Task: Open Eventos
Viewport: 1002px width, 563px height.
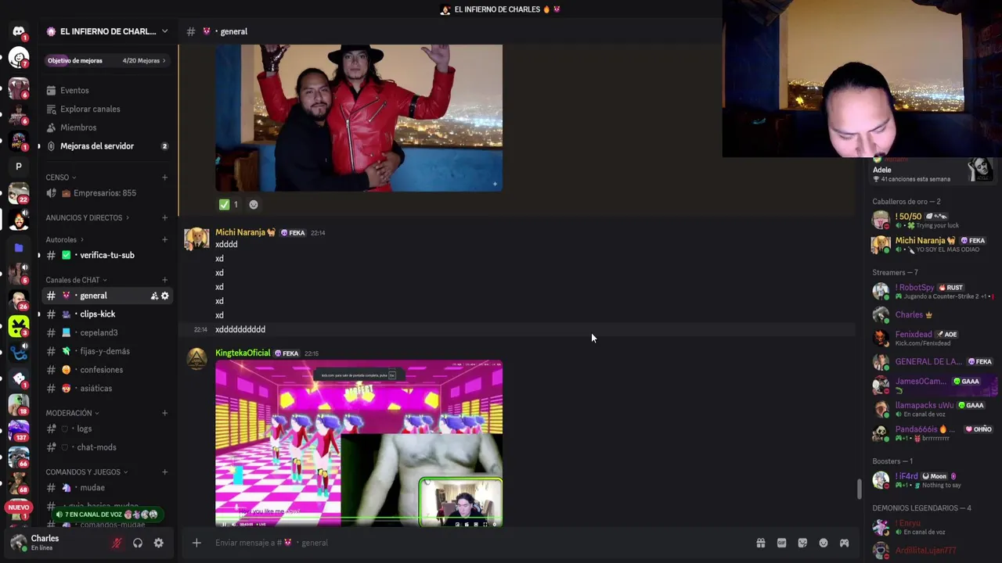Action: (x=106, y=90)
